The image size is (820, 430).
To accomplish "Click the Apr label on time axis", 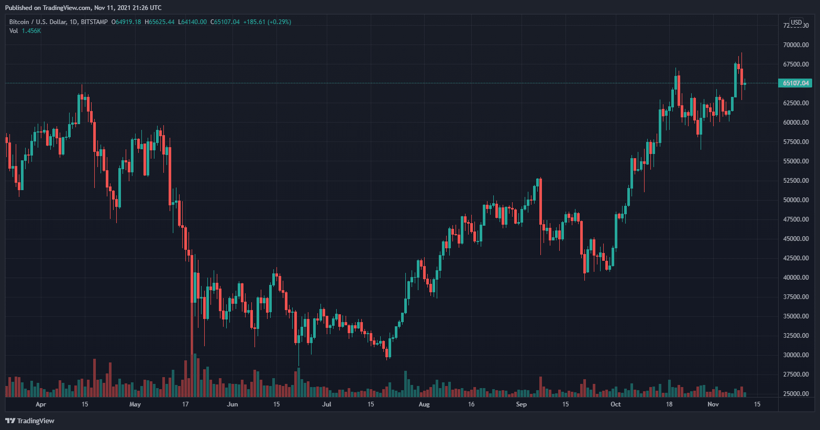I will coord(41,404).
